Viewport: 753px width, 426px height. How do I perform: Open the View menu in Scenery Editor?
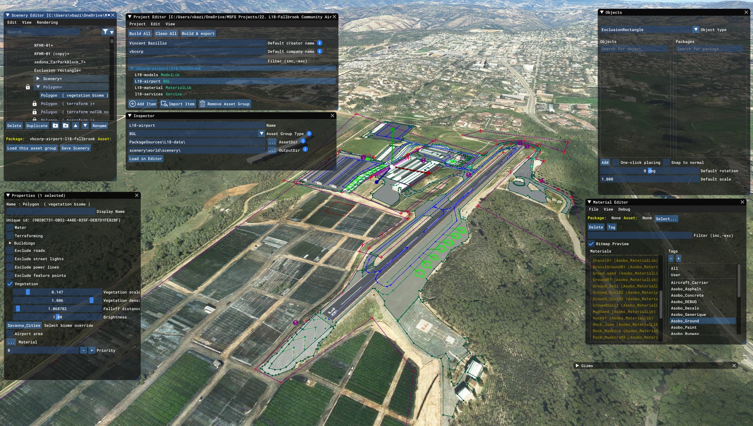(27, 22)
